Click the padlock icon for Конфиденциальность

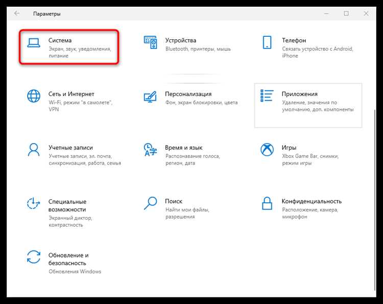[267, 203]
